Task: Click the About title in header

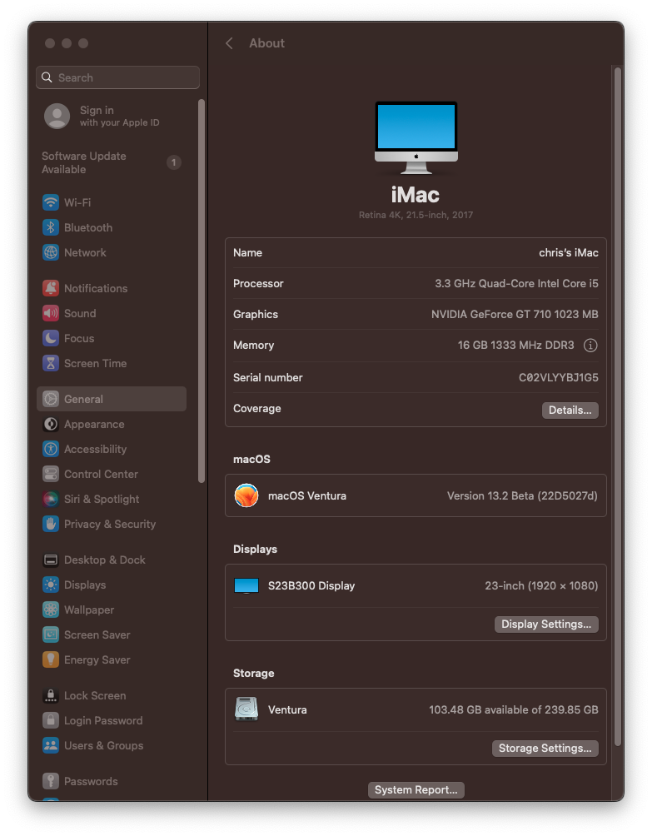Action: point(266,44)
